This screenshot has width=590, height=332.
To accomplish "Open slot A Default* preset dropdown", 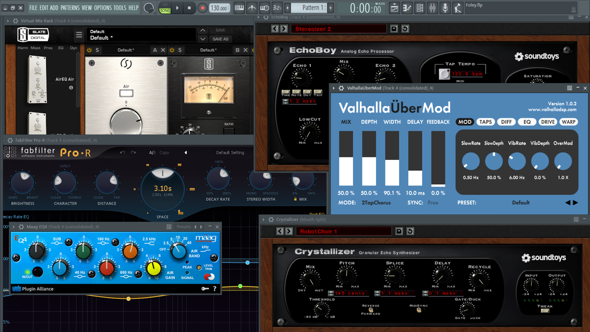I will (126, 50).
